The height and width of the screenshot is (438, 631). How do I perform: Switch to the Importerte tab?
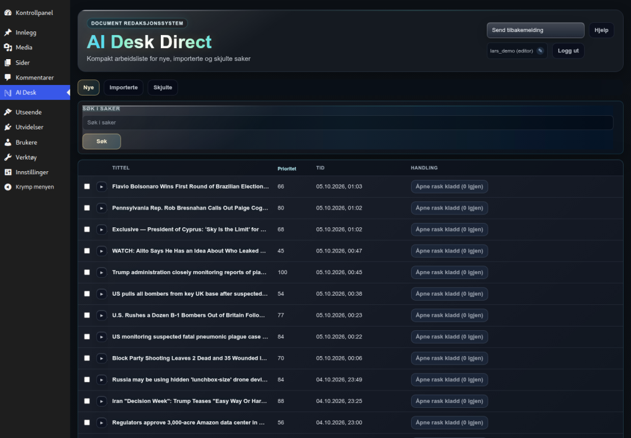click(x=123, y=87)
